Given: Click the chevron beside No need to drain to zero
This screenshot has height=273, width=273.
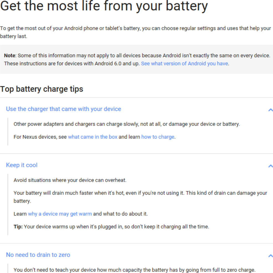Looking at the screenshot, I should pyautogui.click(x=271, y=256).
